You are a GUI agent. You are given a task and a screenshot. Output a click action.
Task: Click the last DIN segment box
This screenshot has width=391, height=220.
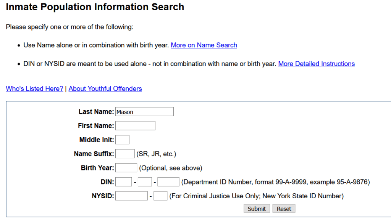pyautogui.click(x=168, y=181)
